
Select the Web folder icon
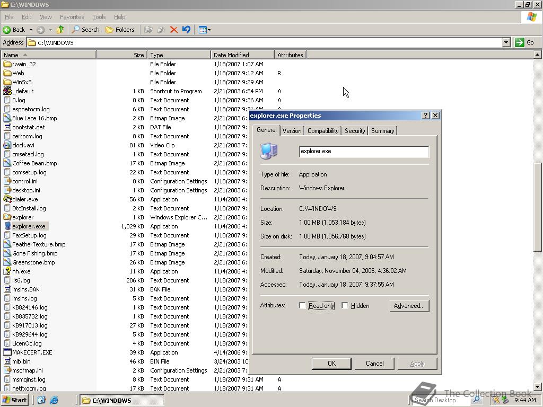pyautogui.click(x=7, y=73)
